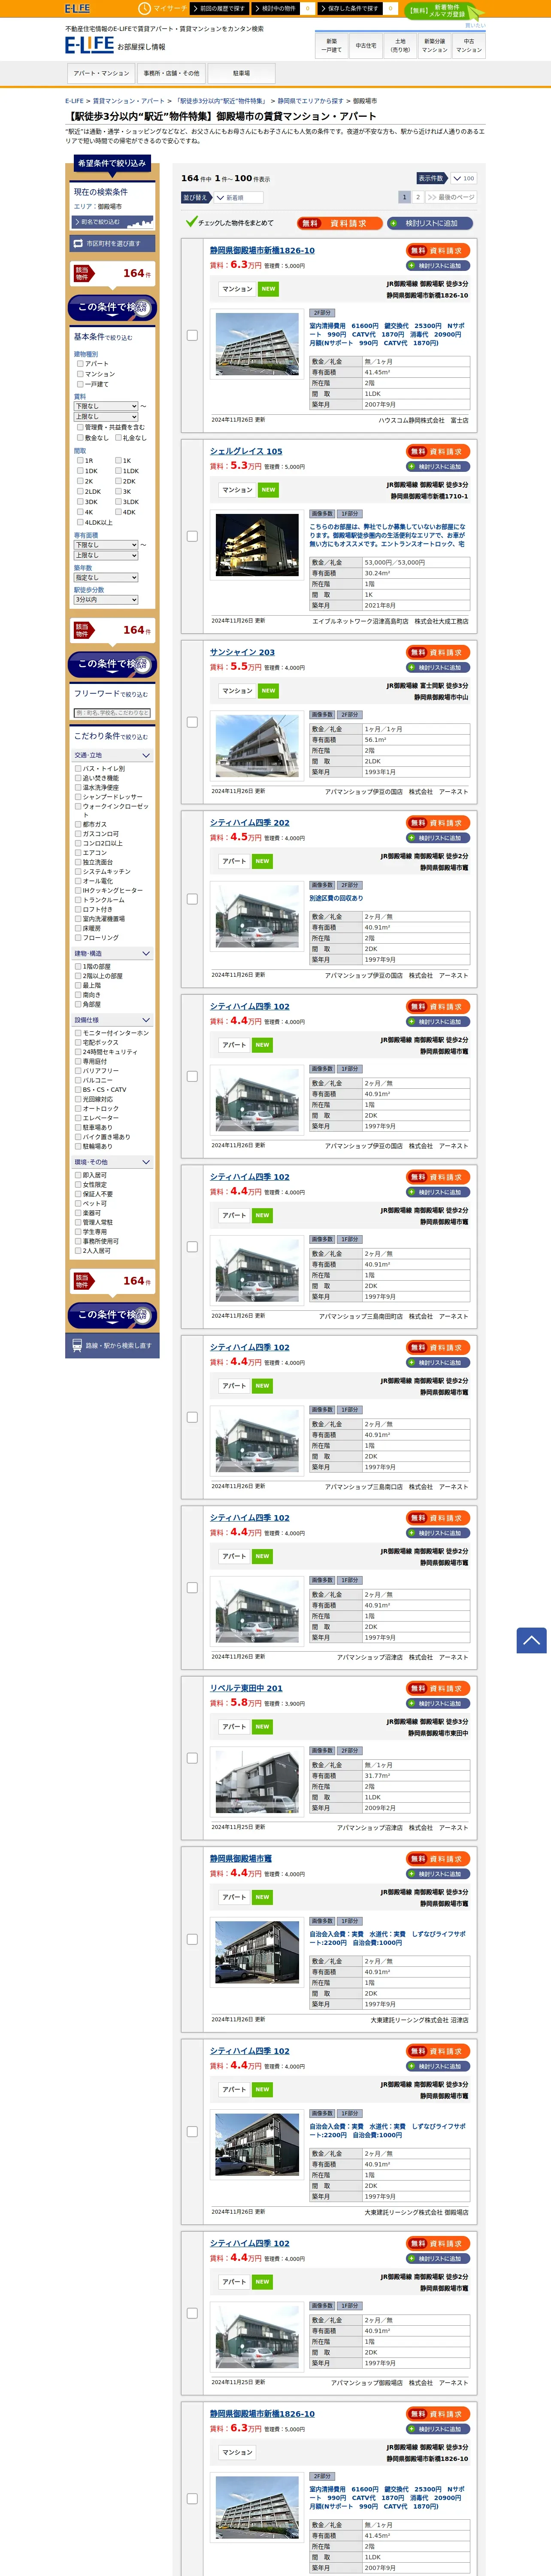Viewport: 551px width, 2576px height.
Task: Collapse the 環境・その他 section
Action: 112,1162
